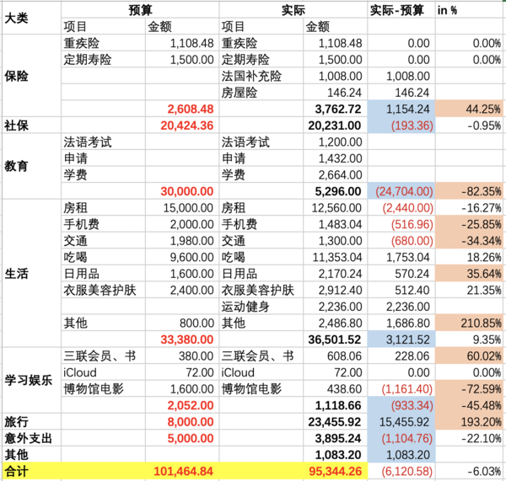Click the 3,121.52 difference cell
The image size is (506, 481).
[401, 339]
